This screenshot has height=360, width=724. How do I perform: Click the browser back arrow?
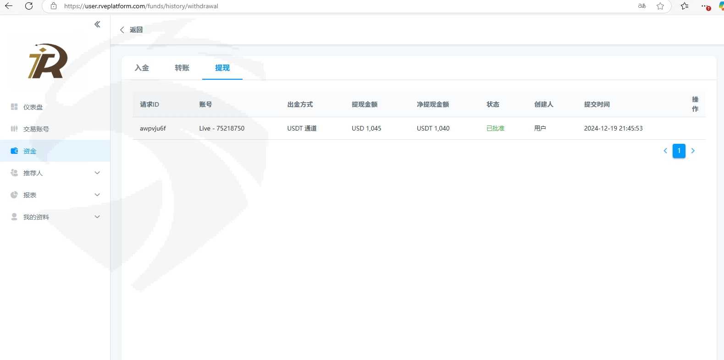coord(9,6)
